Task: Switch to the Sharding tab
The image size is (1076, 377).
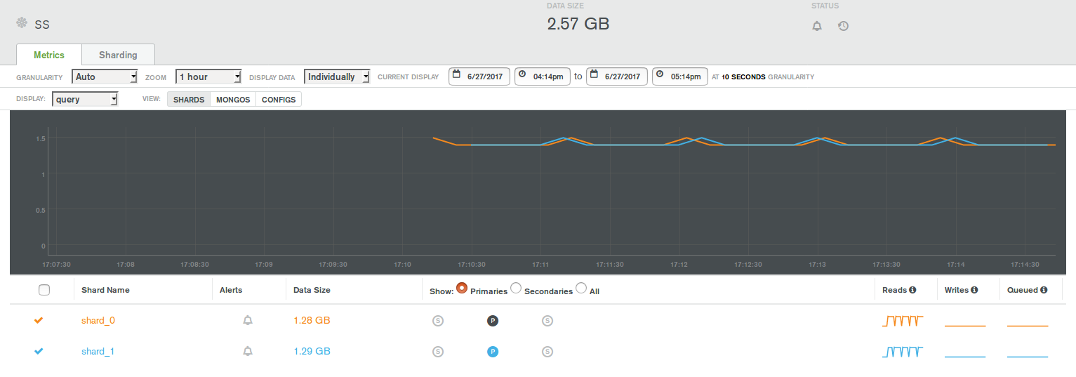Action: tap(118, 55)
